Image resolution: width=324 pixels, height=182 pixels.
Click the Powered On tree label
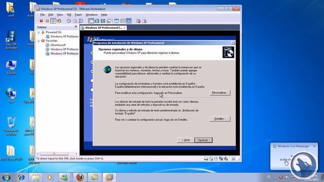pyautogui.click(x=54, y=32)
